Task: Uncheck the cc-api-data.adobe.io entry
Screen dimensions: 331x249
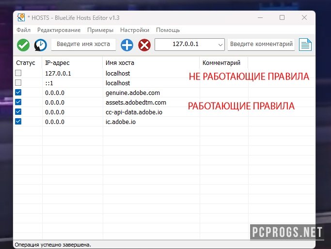Action: pyautogui.click(x=18, y=112)
